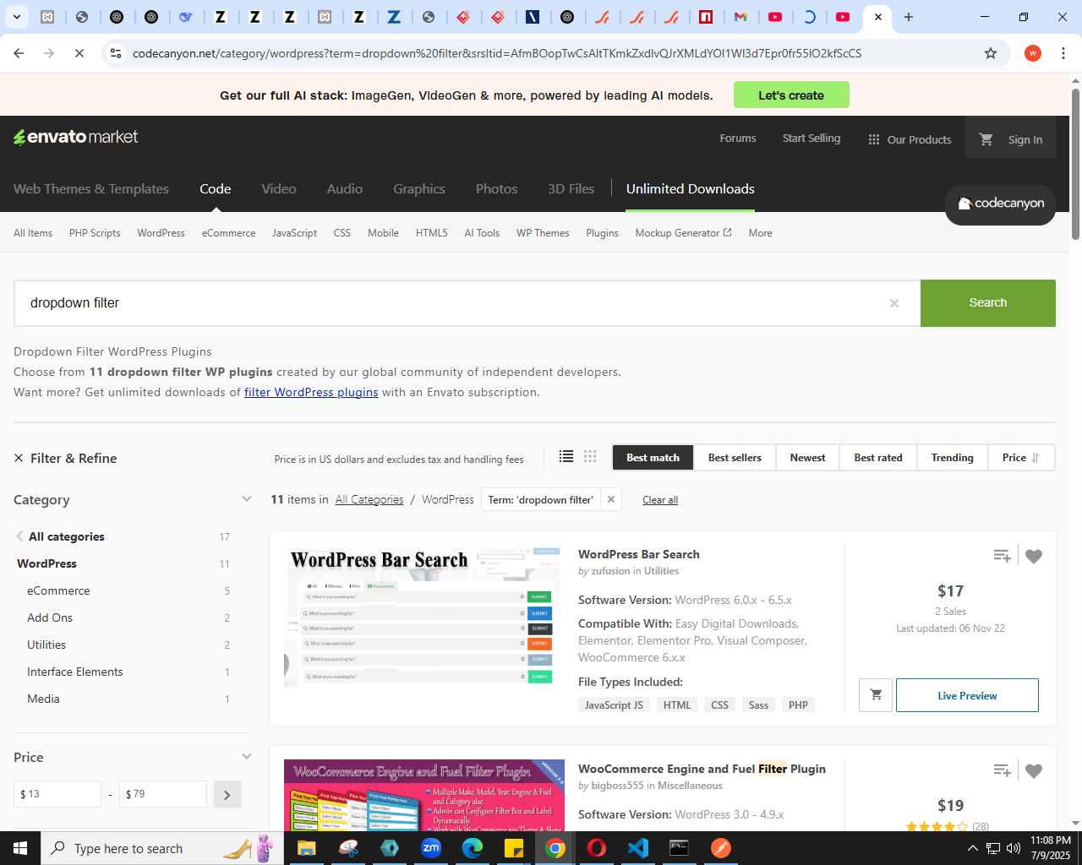Click Let's create banner button
Screen dimensions: 1082x865
coord(791,95)
